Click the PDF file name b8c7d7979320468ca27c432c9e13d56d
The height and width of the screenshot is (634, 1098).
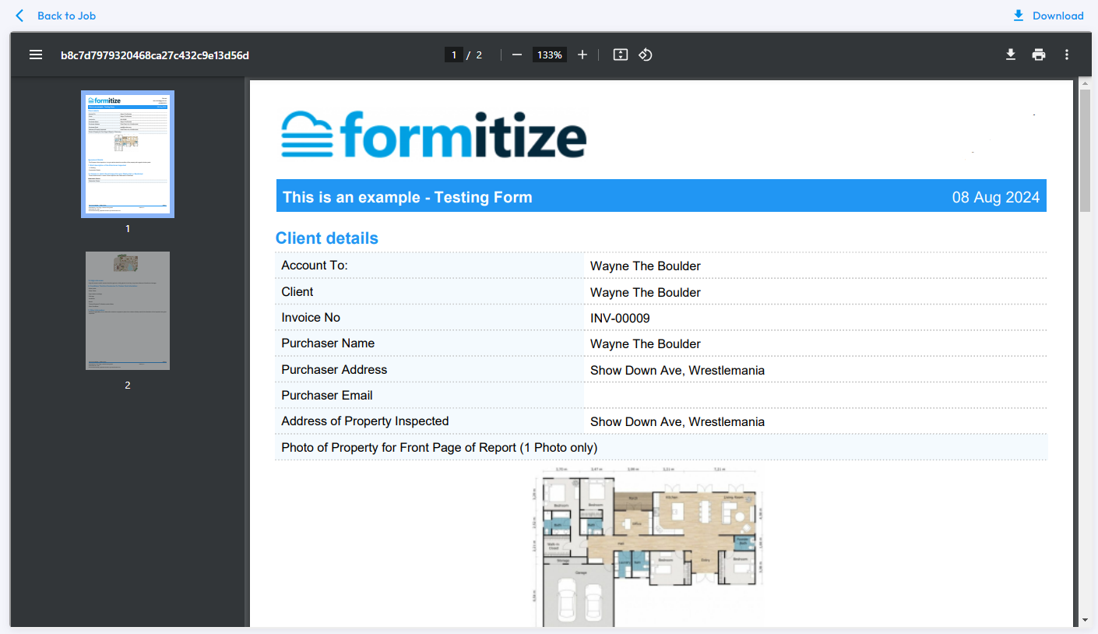click(155, 55)
